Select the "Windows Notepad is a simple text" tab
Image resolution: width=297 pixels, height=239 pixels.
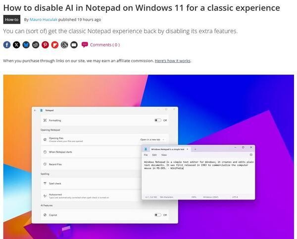(x=168, y=149)
